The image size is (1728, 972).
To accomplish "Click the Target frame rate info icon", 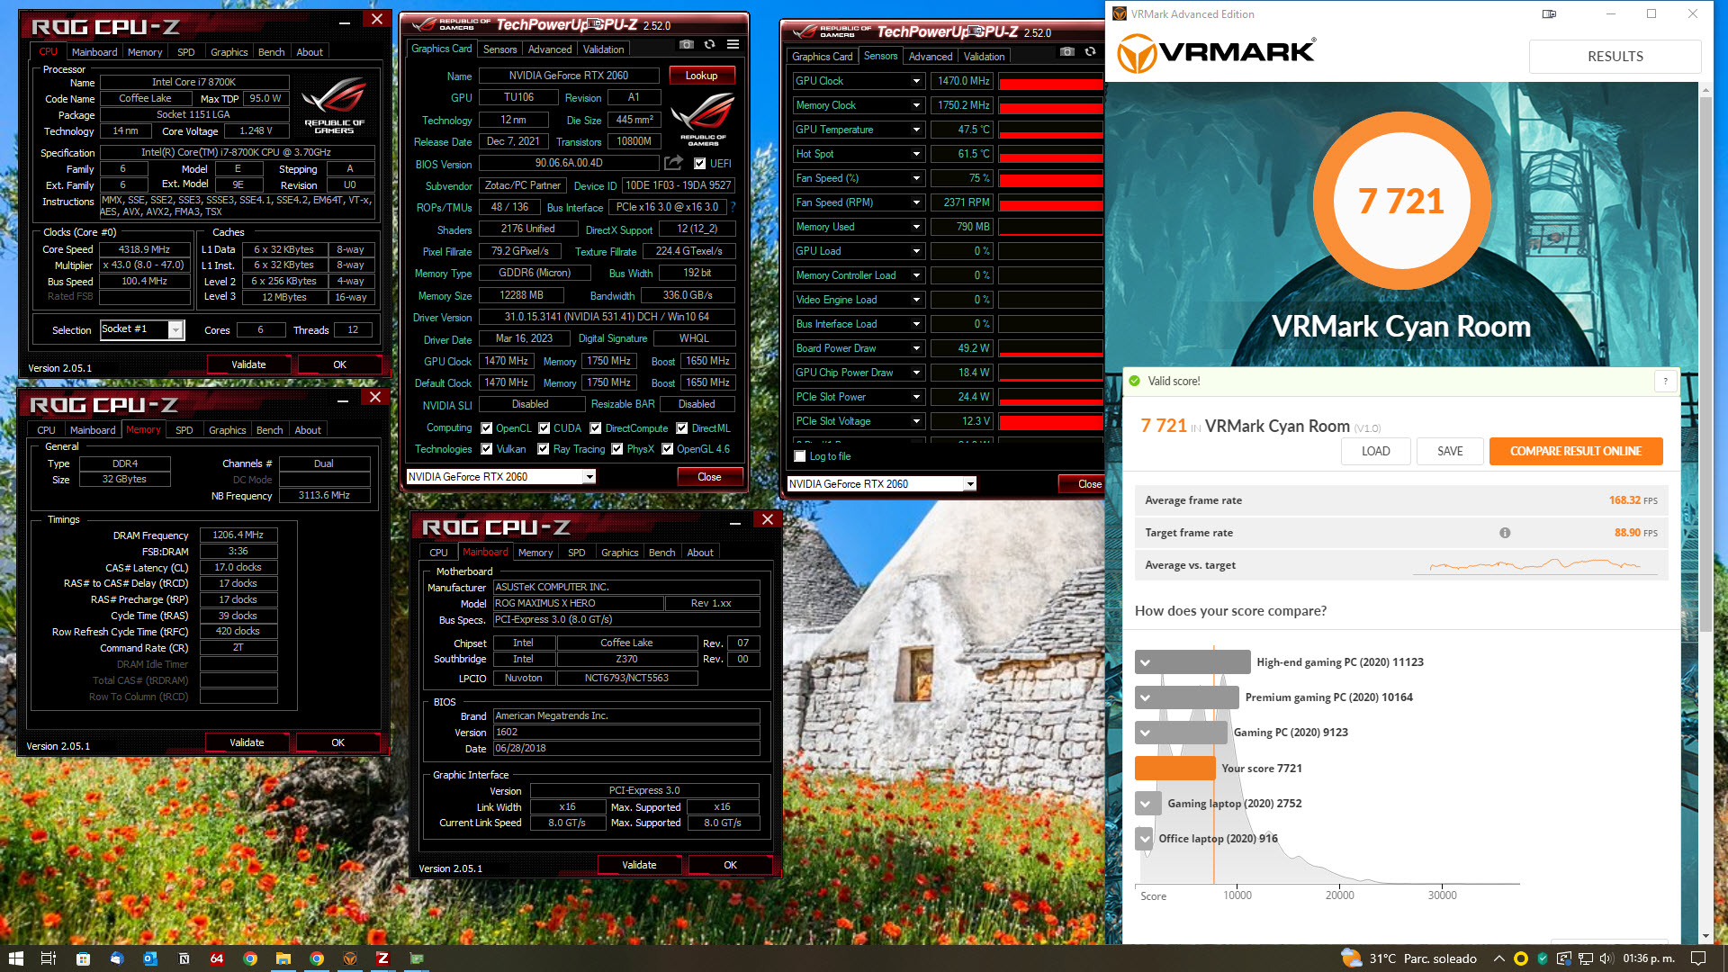I will pyautogui.click(x=1505, y=533).
